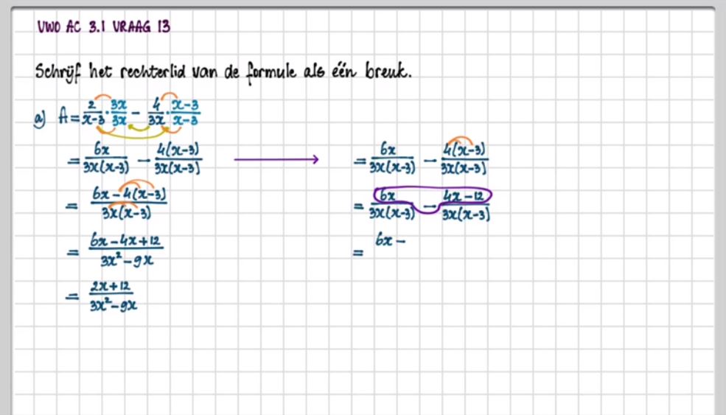726x415 pixels.
Task: Click the instruction sentence 'Schrijf het rechterlid...'
Action: (x=222, y=72)
